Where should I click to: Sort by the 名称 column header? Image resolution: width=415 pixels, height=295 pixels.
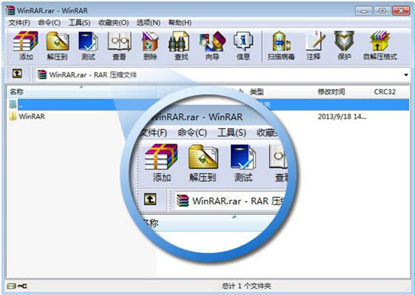17,92
